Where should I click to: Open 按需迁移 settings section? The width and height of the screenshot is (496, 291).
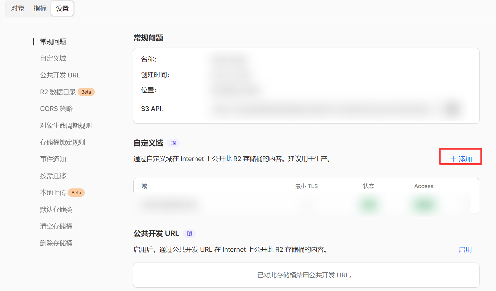tap(53, 176)
